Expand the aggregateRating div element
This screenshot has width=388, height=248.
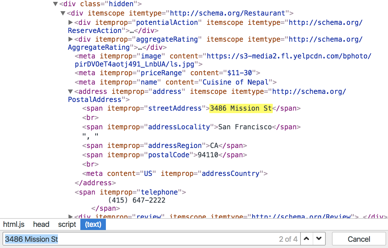70,39
